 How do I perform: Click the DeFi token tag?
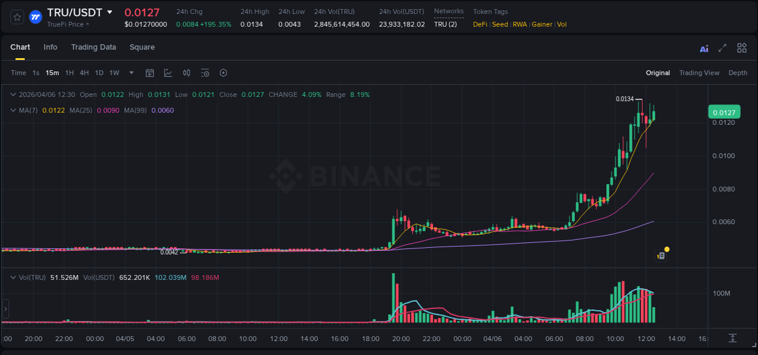tap(480, 24)
